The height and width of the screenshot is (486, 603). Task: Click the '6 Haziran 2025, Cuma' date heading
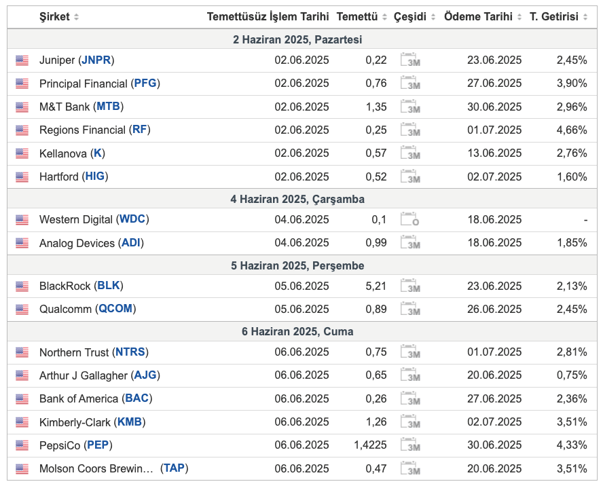pos(297,331)
